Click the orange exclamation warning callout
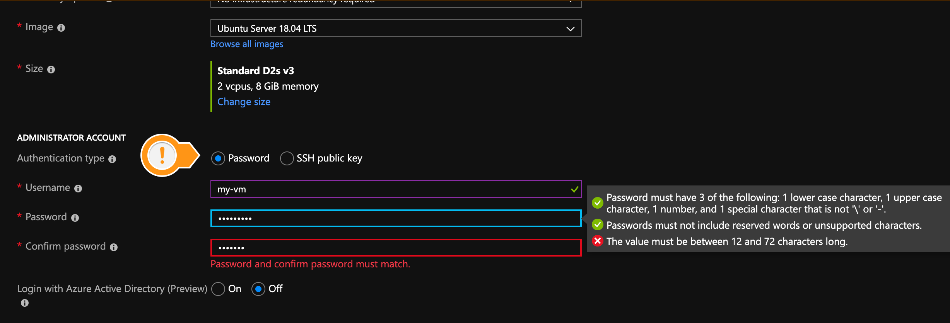The height and width of the screenshot is (323, 950). click(x=162, y=155)
